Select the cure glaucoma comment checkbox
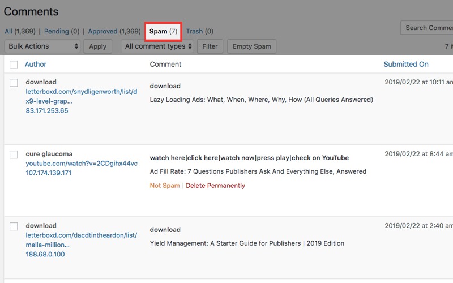 click(14, 155)
